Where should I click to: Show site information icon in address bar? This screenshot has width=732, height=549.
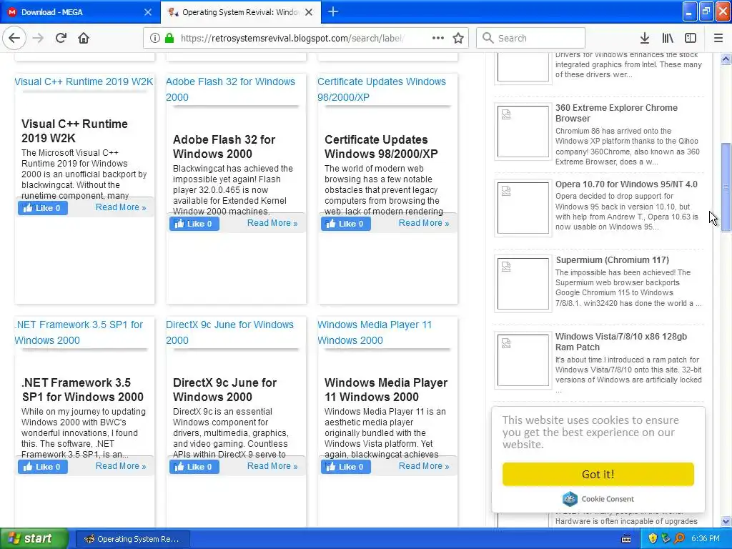click(x=155, y=38)
